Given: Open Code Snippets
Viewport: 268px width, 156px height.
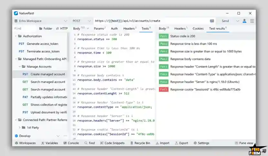Looking at the screenshot, I should tap(112, 143).
